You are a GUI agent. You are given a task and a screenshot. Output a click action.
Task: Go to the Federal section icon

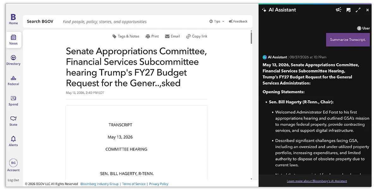(x=13, y=78)
